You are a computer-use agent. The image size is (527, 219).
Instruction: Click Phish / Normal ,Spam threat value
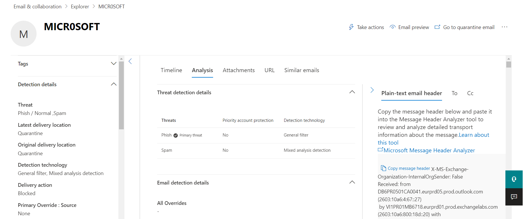[x=42, y=113]
